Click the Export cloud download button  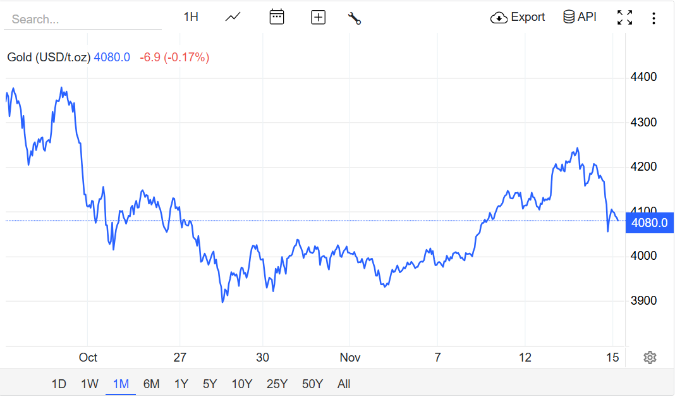coord(518,17)
